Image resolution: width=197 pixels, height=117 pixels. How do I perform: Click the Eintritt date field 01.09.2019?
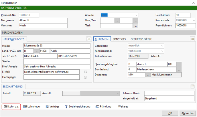pyautogui.click(x=32, y=93)
